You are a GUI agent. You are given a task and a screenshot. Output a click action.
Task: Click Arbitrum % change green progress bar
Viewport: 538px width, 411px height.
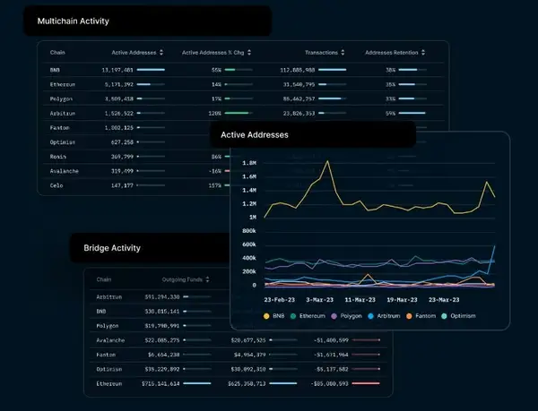pos(239,113)
